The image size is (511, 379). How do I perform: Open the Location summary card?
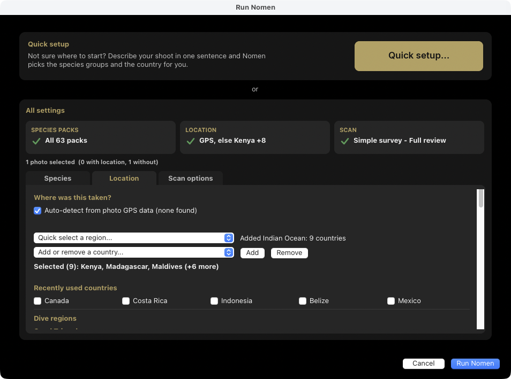click(255, 137)
